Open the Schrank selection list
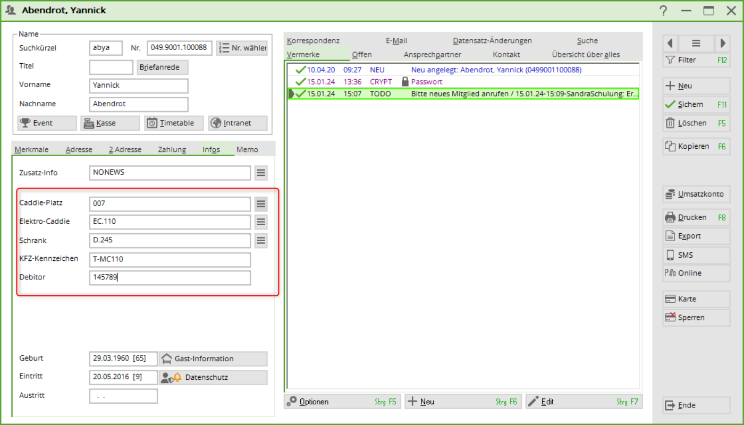The height and width of the screenshot is (425, 744). [260, 241]
